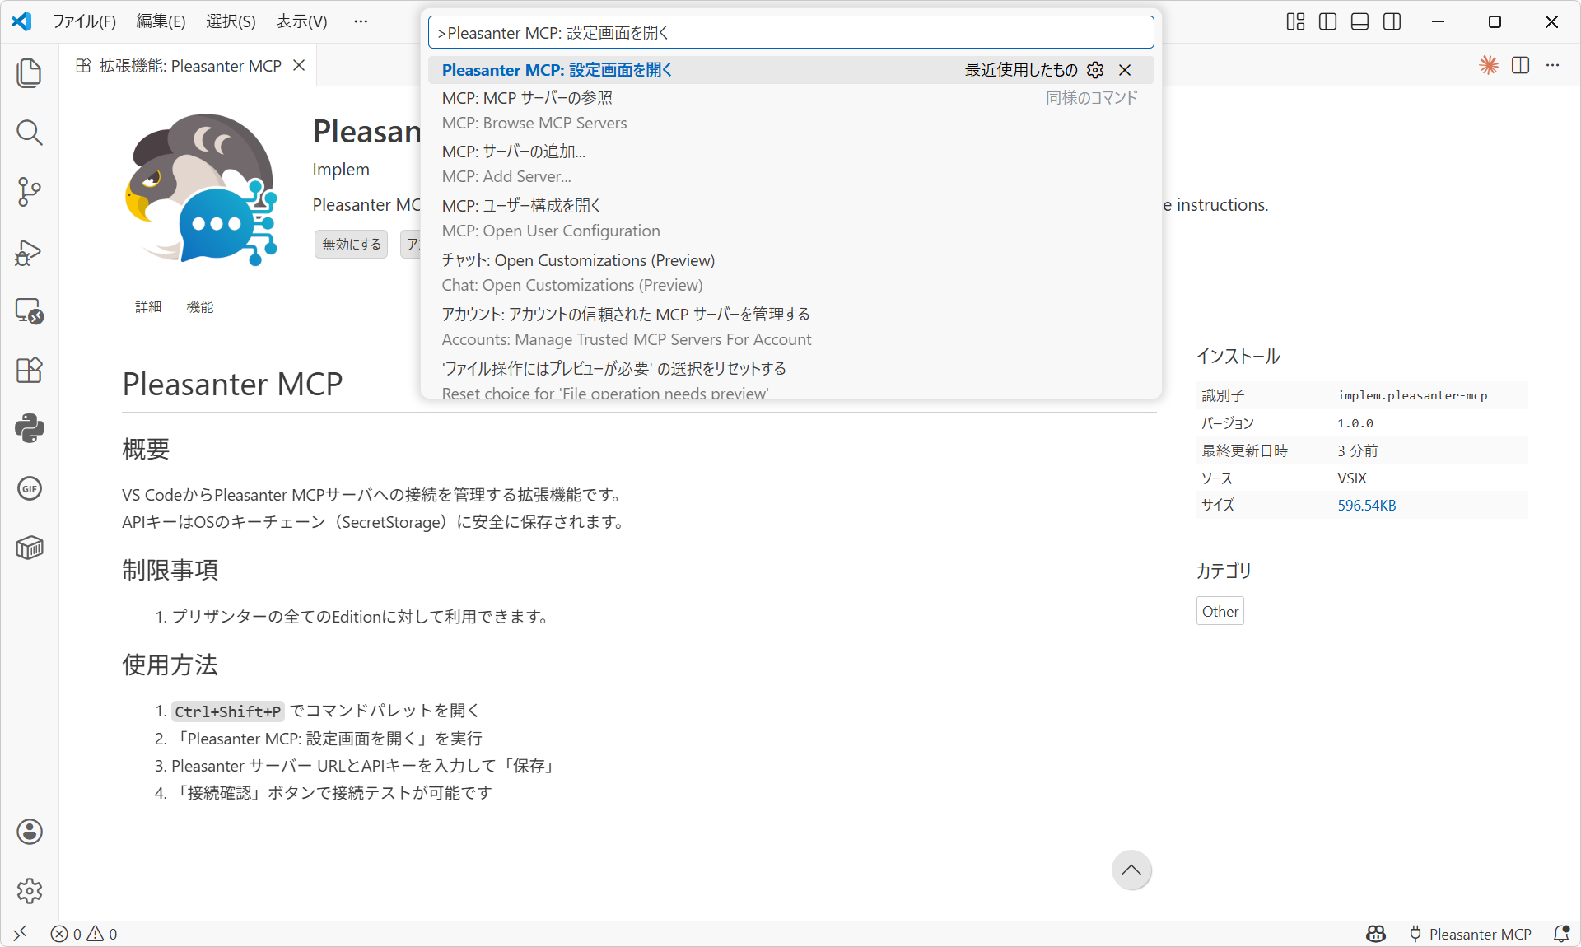This screenshot has width=1581, height=947.
Task: Click the Other category button
Action: coord(1220,611)
